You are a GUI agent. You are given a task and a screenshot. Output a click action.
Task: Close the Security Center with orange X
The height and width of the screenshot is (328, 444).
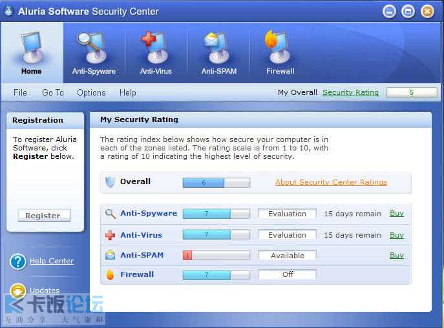pyautogui.click(x=427, y=12)
